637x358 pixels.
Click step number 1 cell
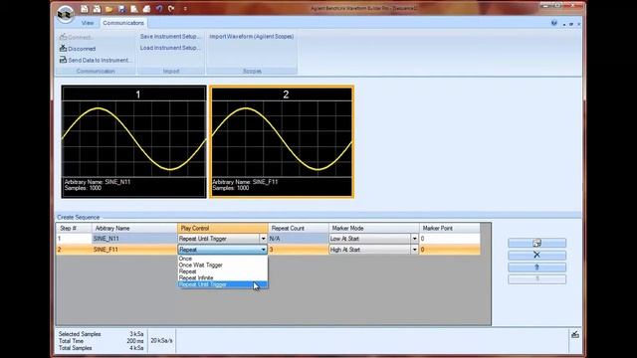tap(74, 239)
